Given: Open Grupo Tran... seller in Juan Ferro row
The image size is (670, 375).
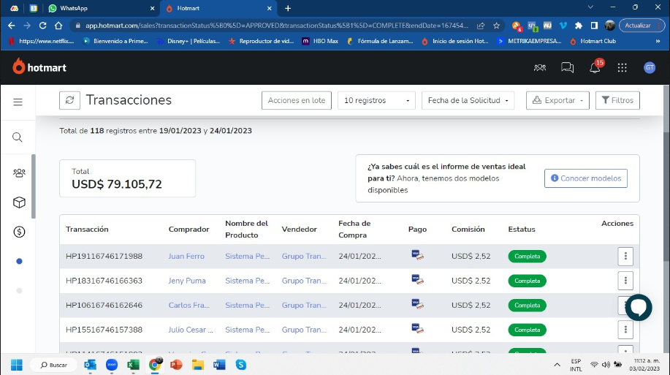Looking at the screenshot, I should point(304,256).
